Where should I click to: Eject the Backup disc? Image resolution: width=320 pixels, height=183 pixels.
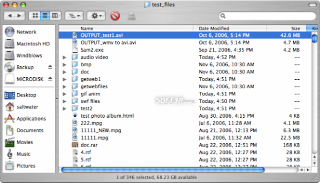point(50,67)
